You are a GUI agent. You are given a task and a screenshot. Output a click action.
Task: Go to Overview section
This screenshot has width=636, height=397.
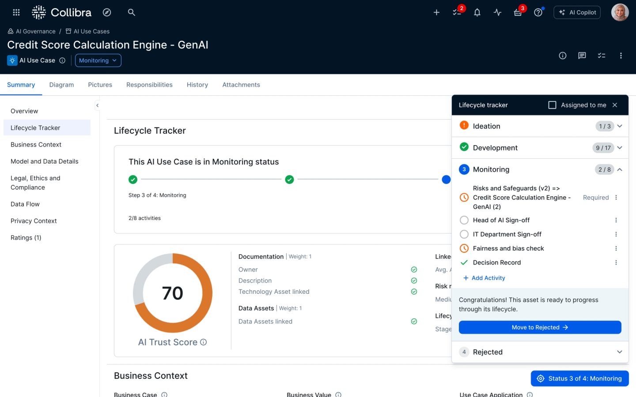coord(24,111)
